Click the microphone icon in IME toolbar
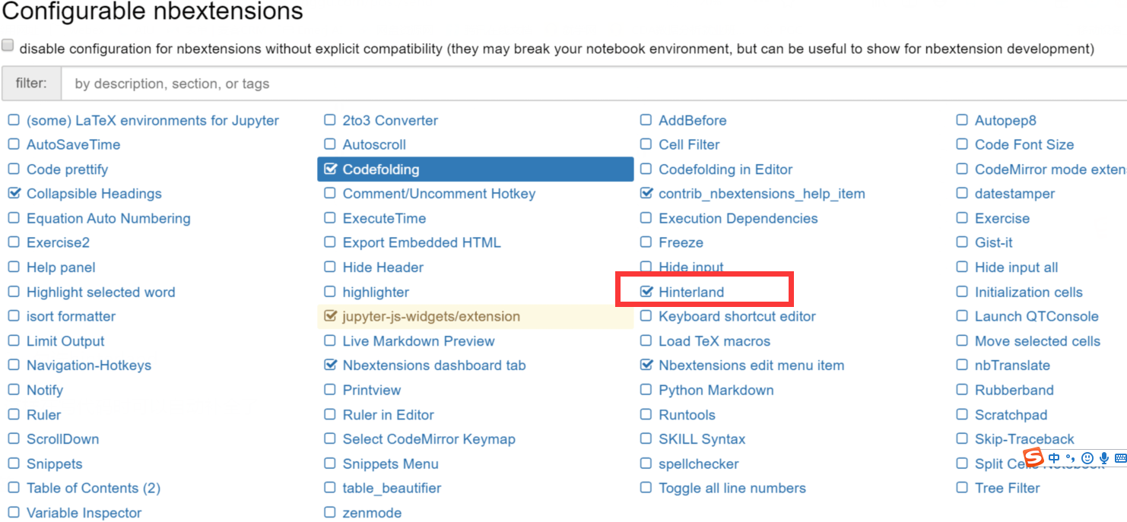 [x=1104, y=458]
